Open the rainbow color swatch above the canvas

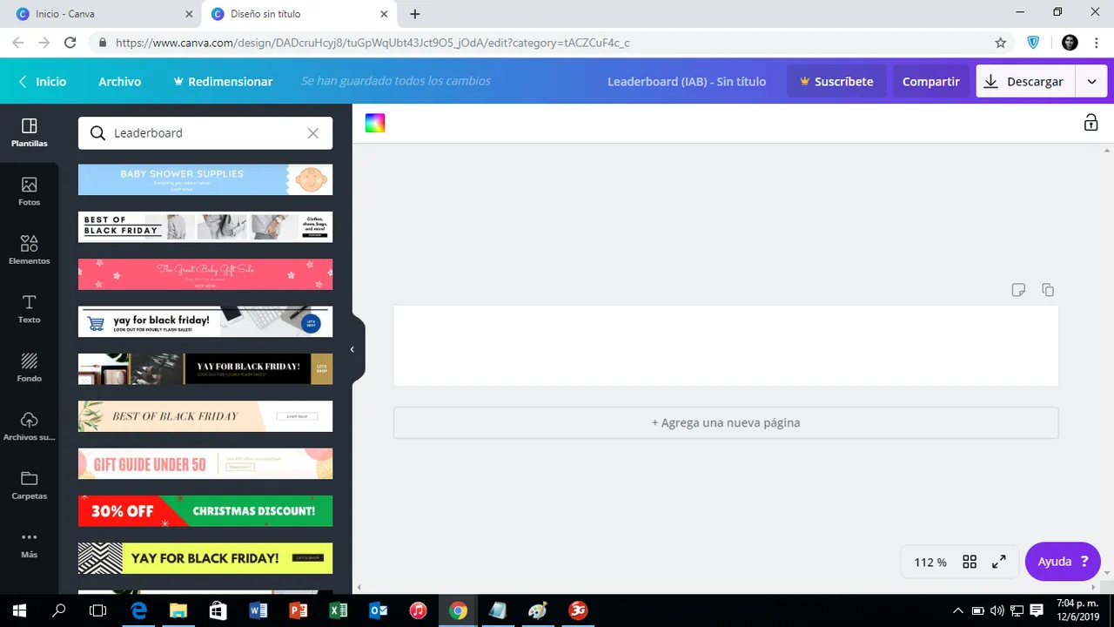374,123
